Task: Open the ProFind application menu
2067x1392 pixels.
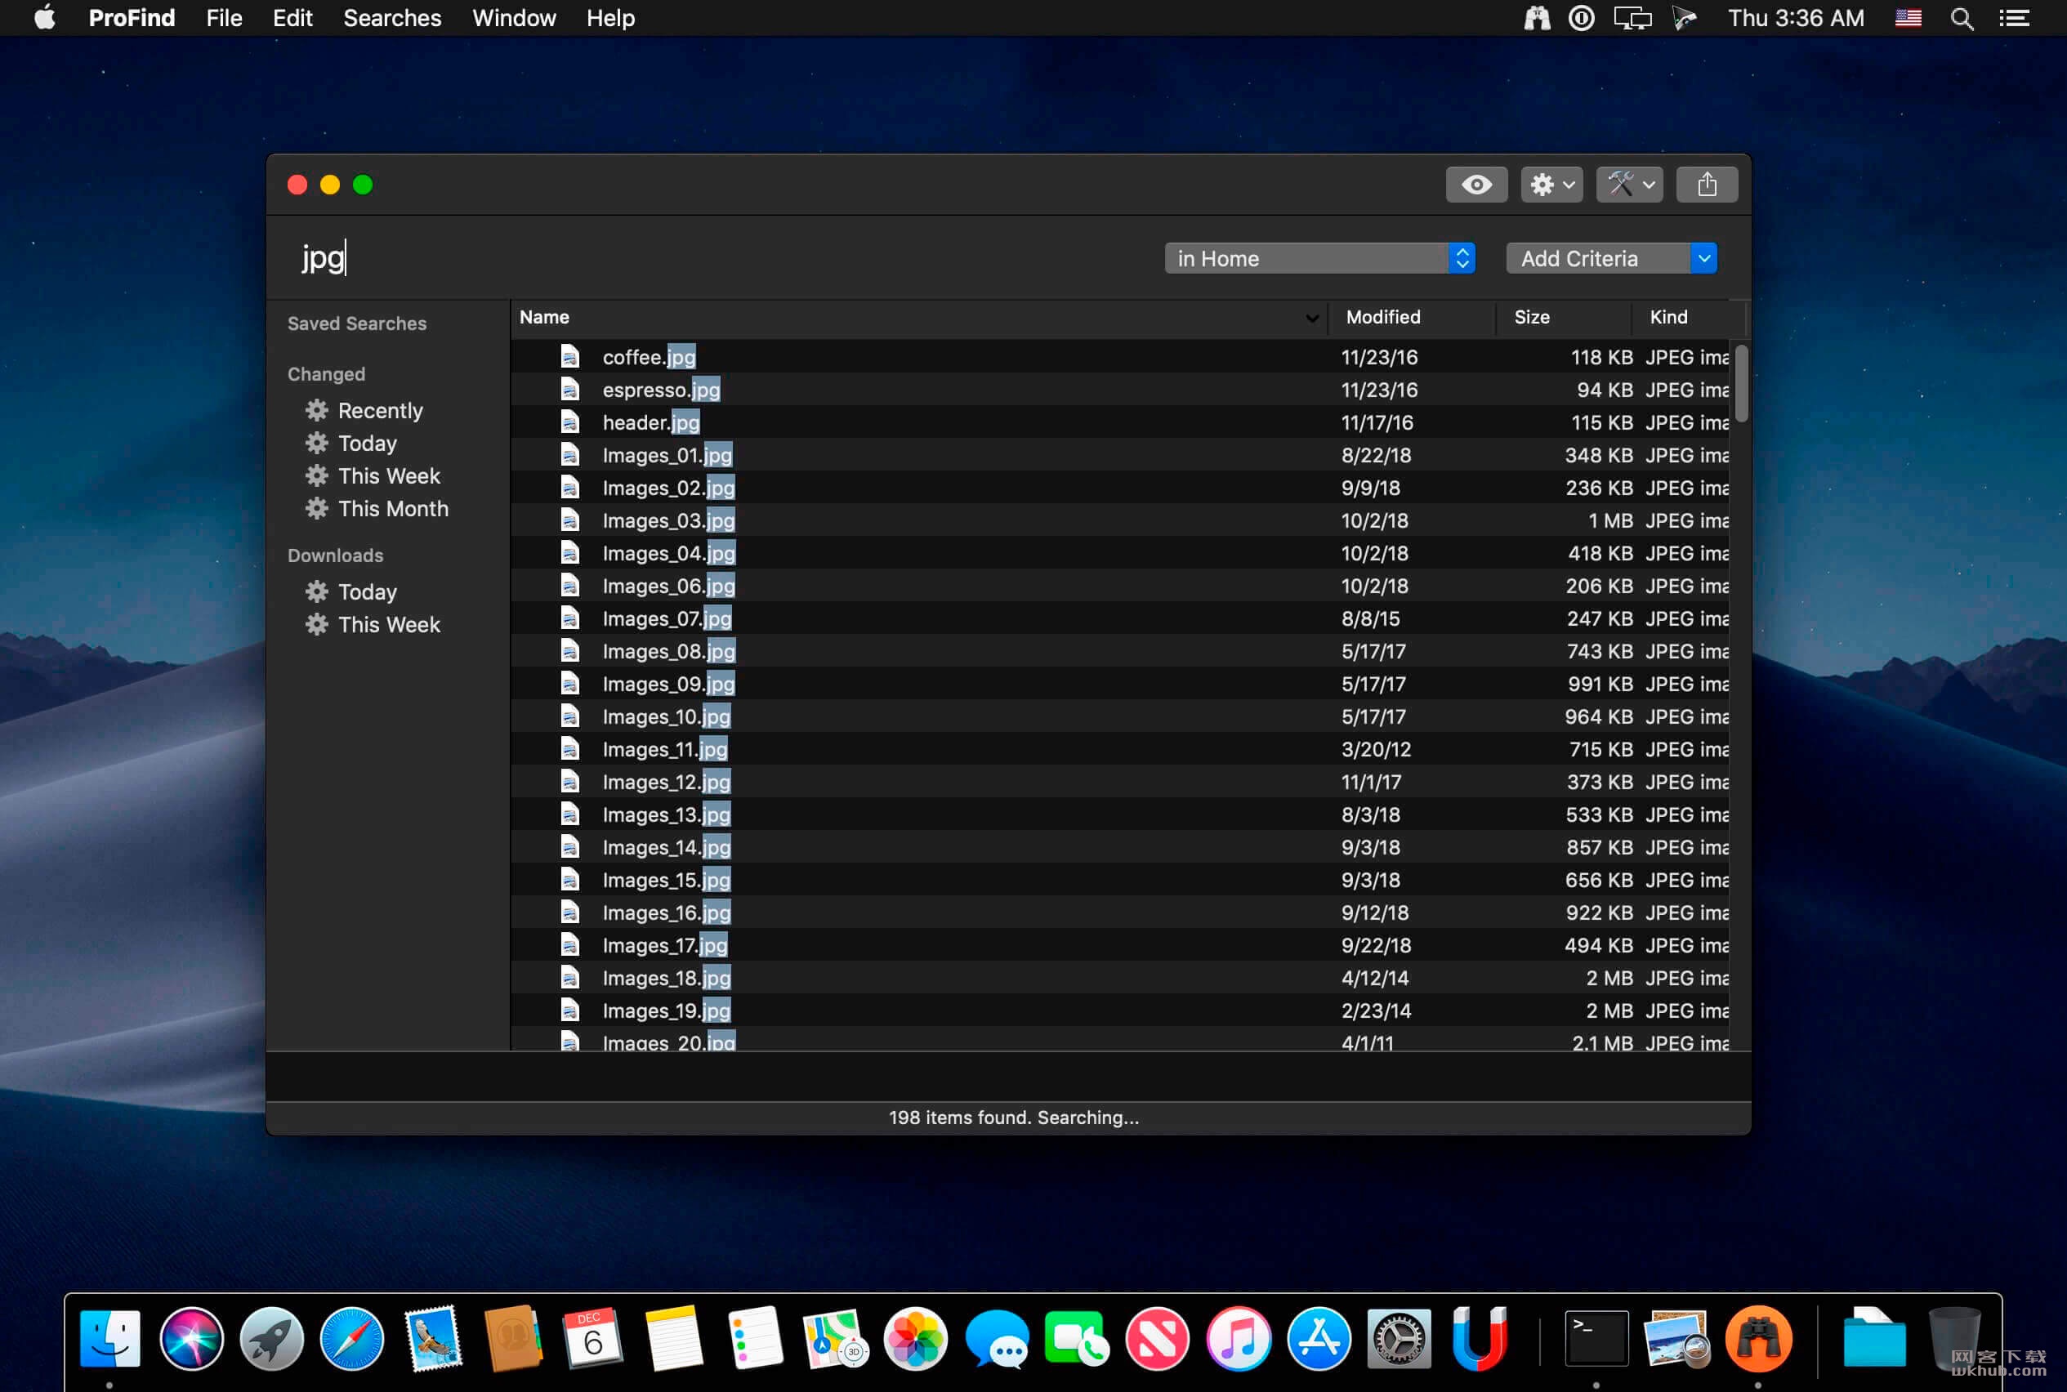Action: (132, 18)
